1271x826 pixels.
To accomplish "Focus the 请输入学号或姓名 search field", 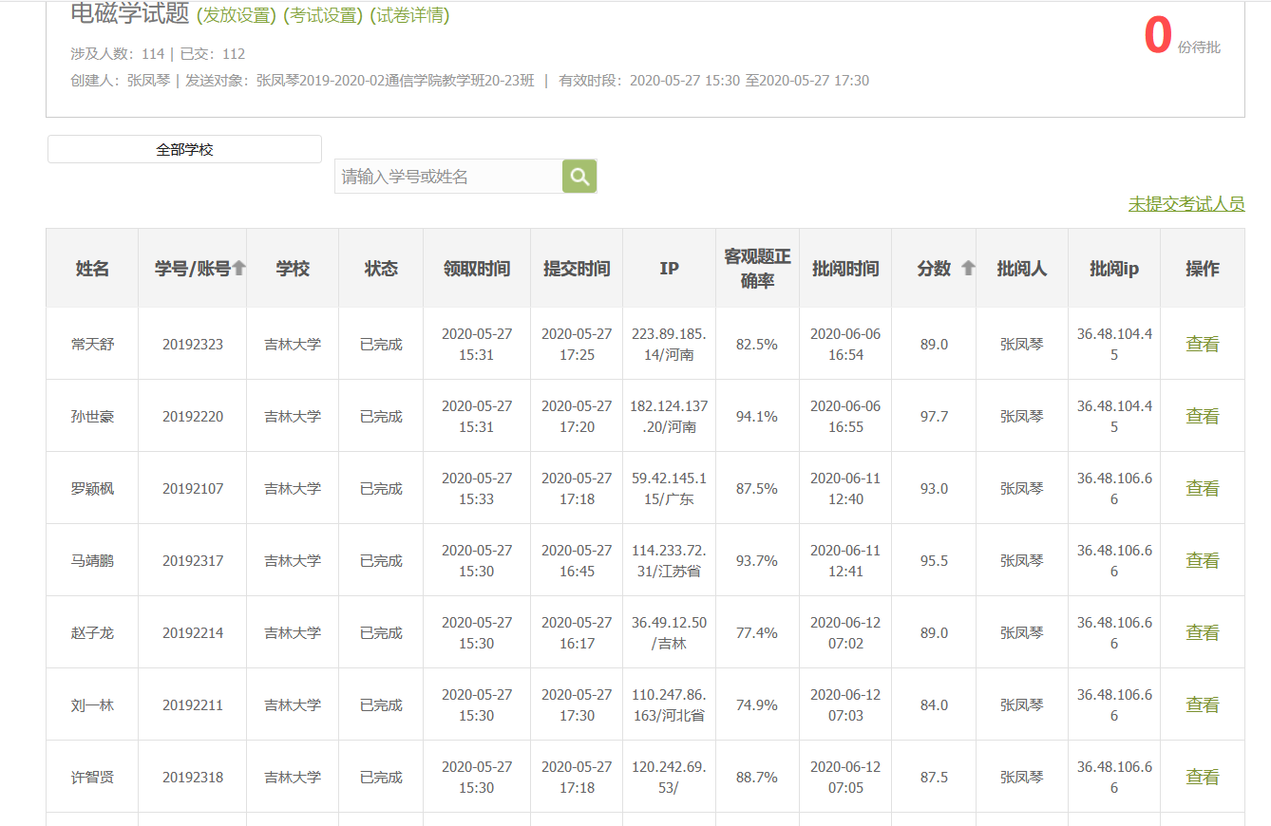I will [448, 177].
